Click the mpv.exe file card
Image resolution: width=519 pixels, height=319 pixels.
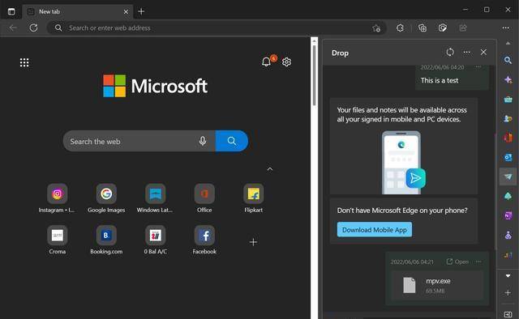click(437, 285)
